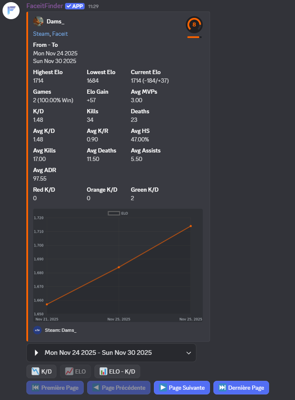Click the Avg MVPs value 3.00
The image size is (295, 400).
136,100
